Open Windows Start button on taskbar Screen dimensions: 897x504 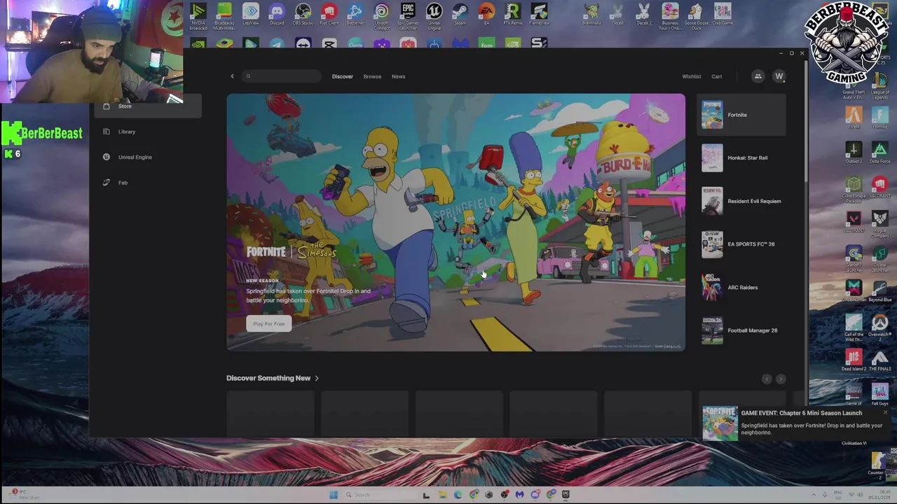(x=334, y=495)
